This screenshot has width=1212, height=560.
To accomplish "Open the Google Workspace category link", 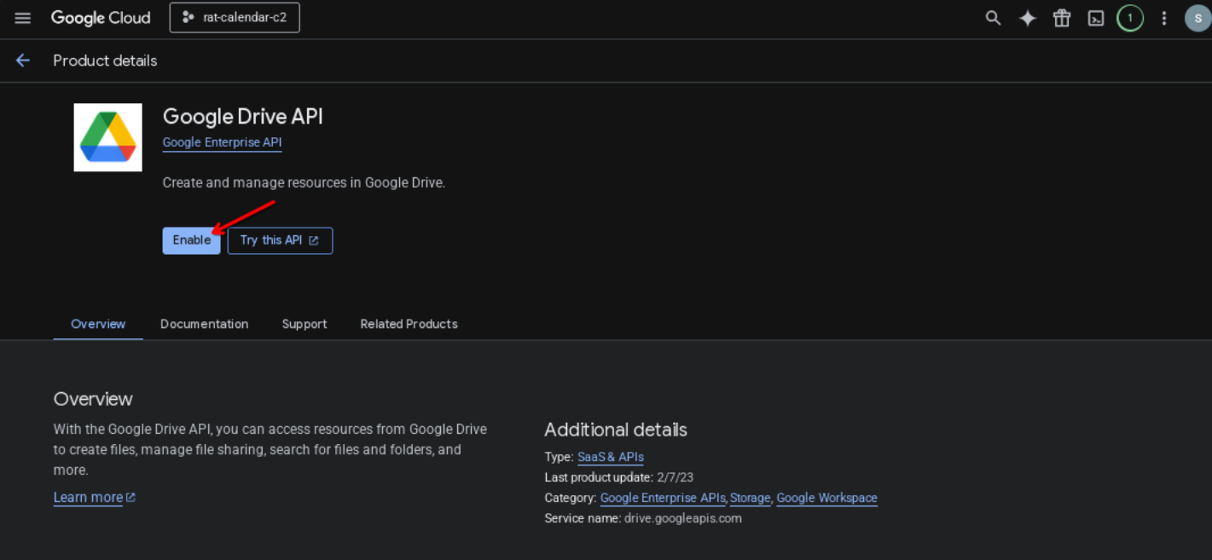I will [x=826, y=498].
